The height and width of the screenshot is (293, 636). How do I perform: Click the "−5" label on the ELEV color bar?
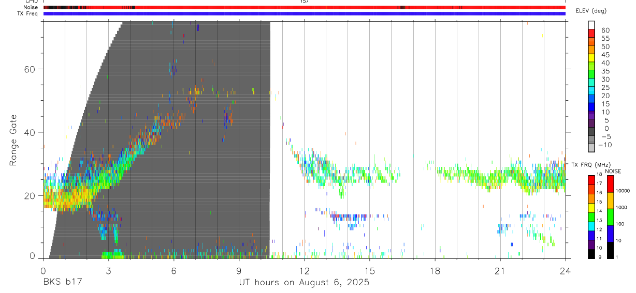click(605, 137)
